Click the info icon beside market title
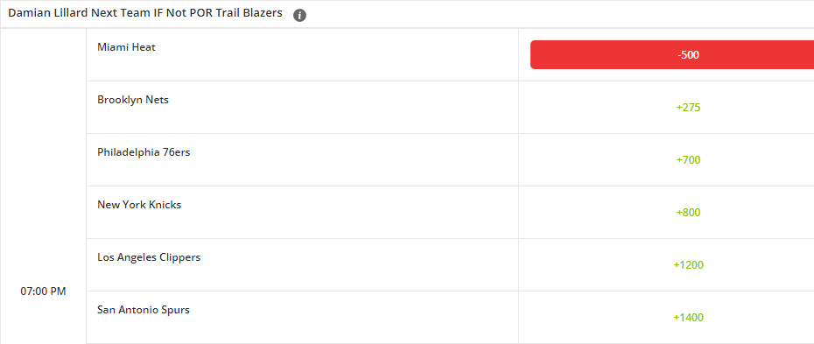Image resolution: width=814 pixels, height=344 pixels. (299, 16)
